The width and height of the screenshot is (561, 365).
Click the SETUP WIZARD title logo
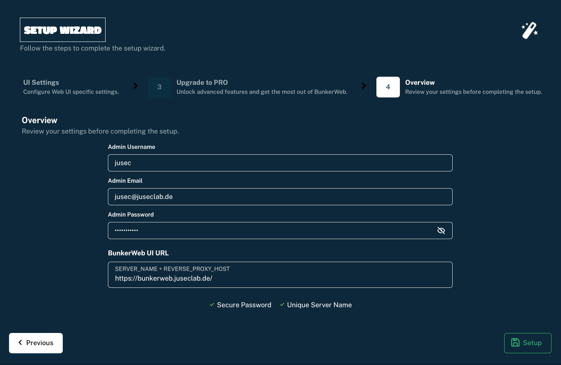[x=63, y=30]
